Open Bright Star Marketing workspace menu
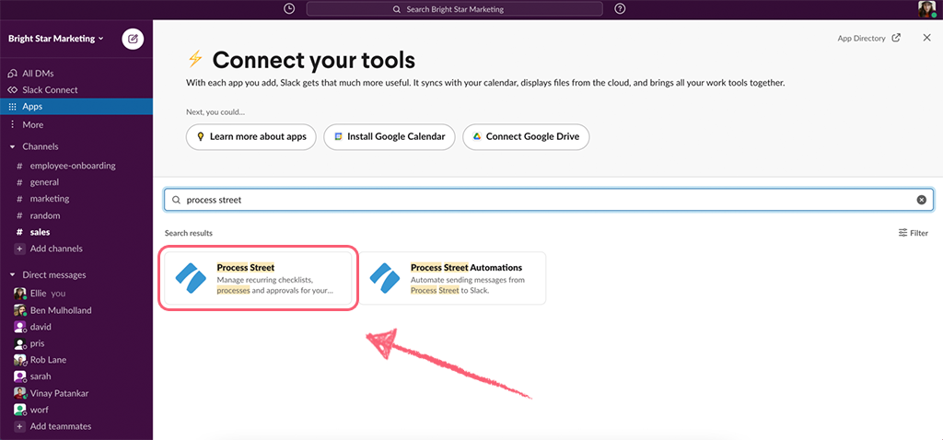This screenshot has width=943, height=440. [55, 39]
